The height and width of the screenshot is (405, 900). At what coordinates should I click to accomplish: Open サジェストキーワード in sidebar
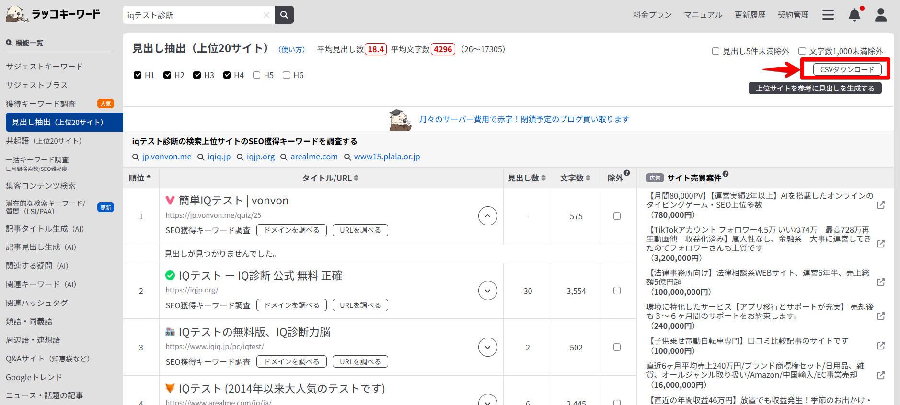tap(45, 67)
